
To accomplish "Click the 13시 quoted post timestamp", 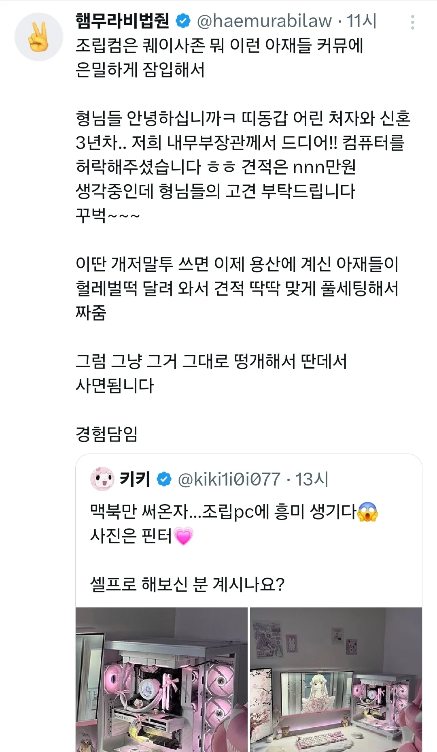I will 312,479.
